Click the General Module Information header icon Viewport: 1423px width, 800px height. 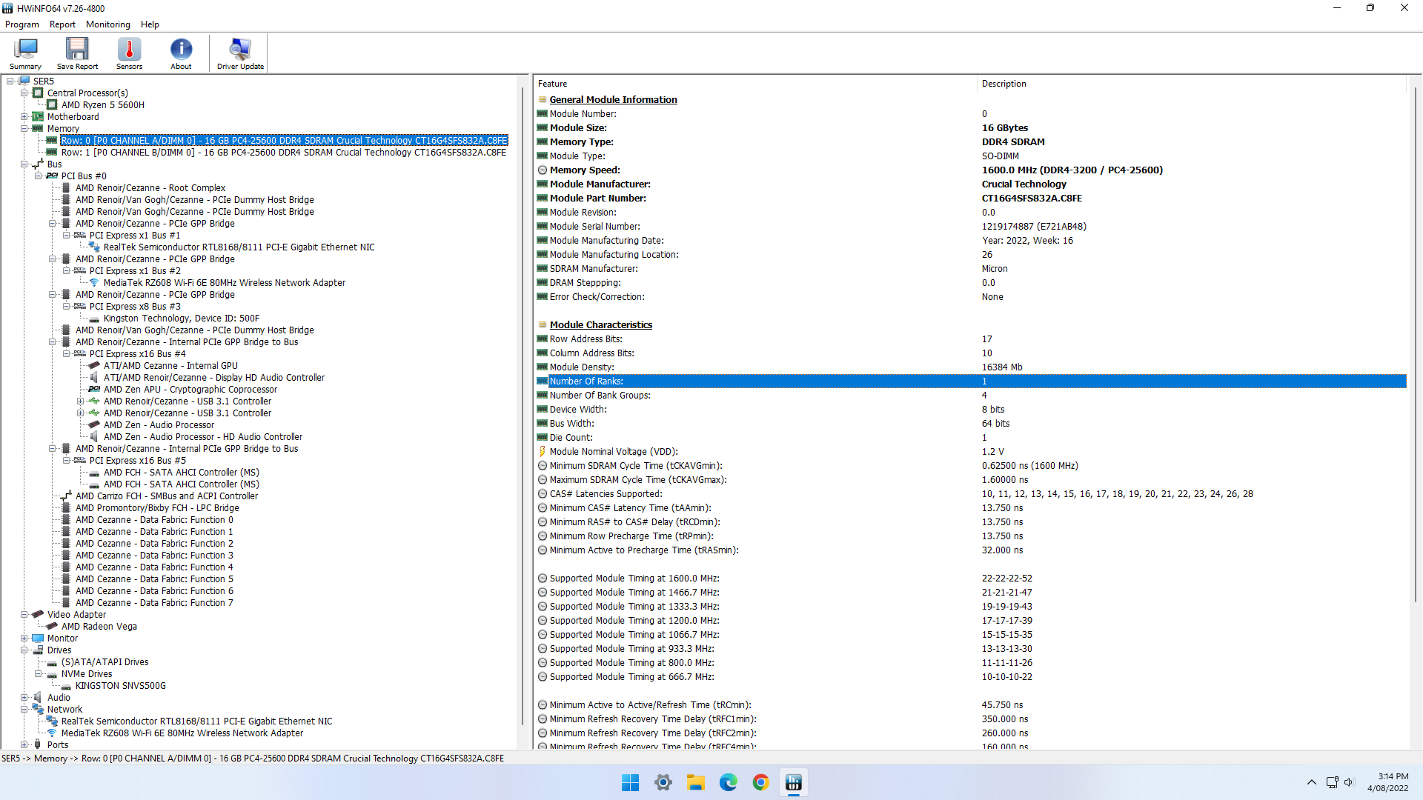coord(542,100)
